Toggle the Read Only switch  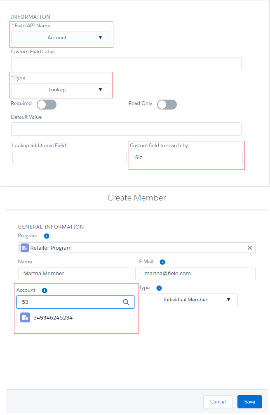click(167, 105)
